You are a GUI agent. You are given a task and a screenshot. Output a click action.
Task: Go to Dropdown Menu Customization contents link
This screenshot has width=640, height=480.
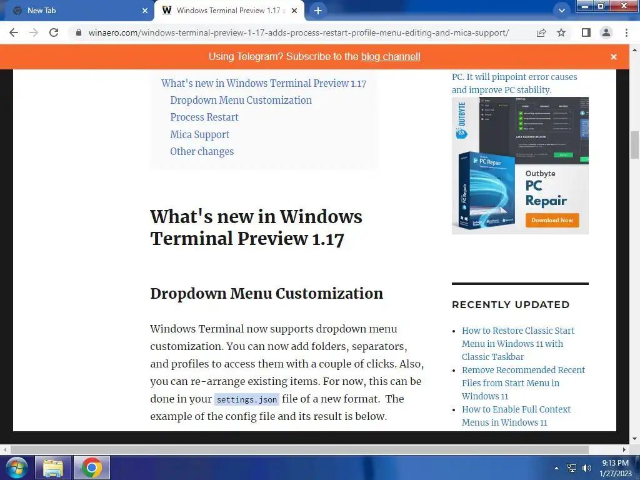click(x=241, y=101)
